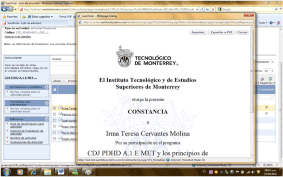Check the Isaac row checkbox
This screenshot has width=283, height=177.
pos(54,126)
